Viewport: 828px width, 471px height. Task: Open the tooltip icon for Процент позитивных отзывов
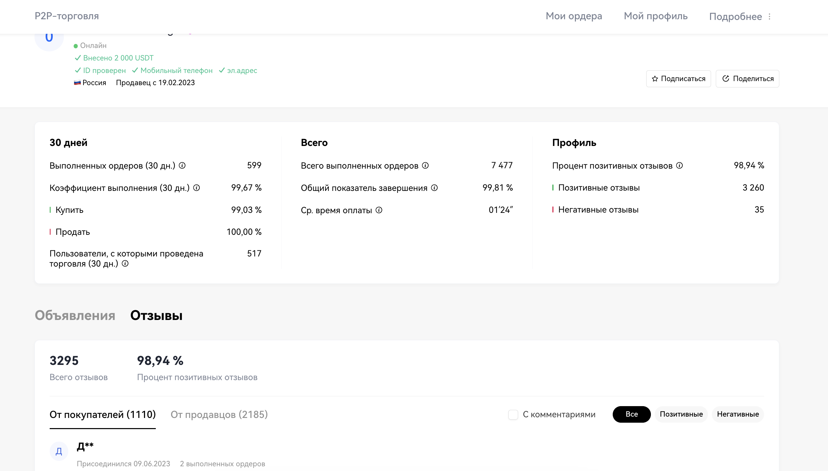click(x=679, y=166)
